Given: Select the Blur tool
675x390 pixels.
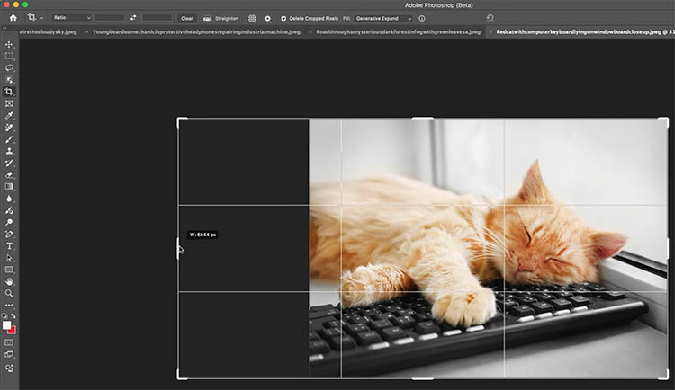Looking at the screenshot, I should click(9, 199).
